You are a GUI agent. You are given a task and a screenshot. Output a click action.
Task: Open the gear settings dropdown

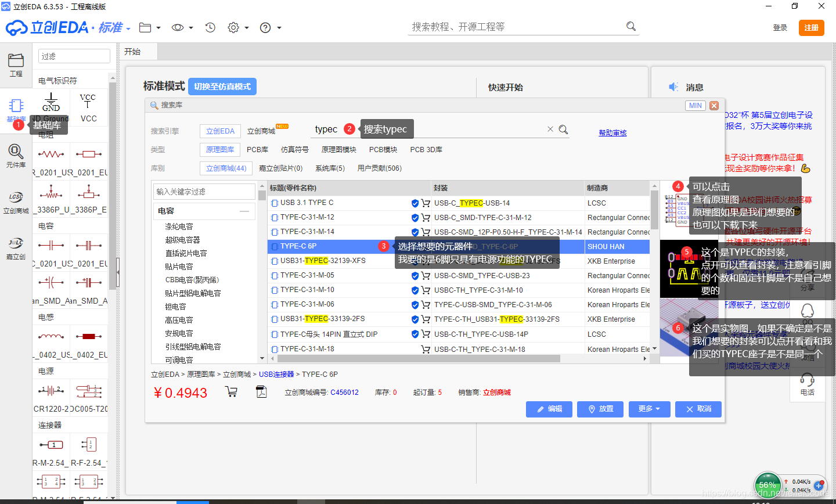tap(238, 27)
